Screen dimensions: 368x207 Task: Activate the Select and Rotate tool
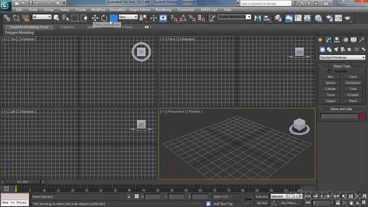click(x=104, y=18)
